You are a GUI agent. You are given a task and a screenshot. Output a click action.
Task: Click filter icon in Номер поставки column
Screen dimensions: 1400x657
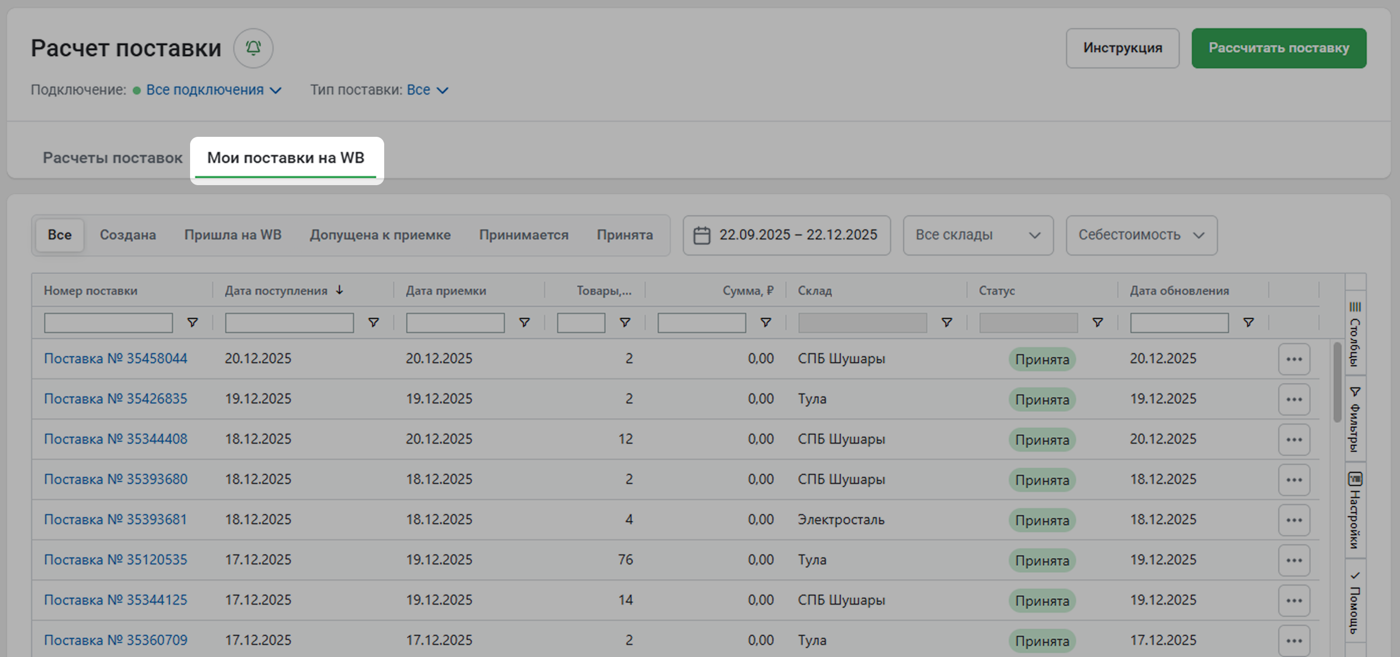(x=193, y=322)
